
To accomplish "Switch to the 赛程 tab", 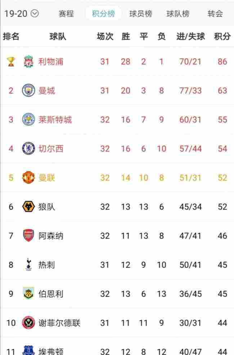I will click(x=66, y=14).
